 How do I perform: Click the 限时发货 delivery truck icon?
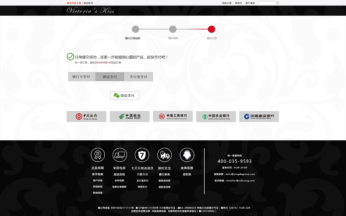tap(164, 155)
